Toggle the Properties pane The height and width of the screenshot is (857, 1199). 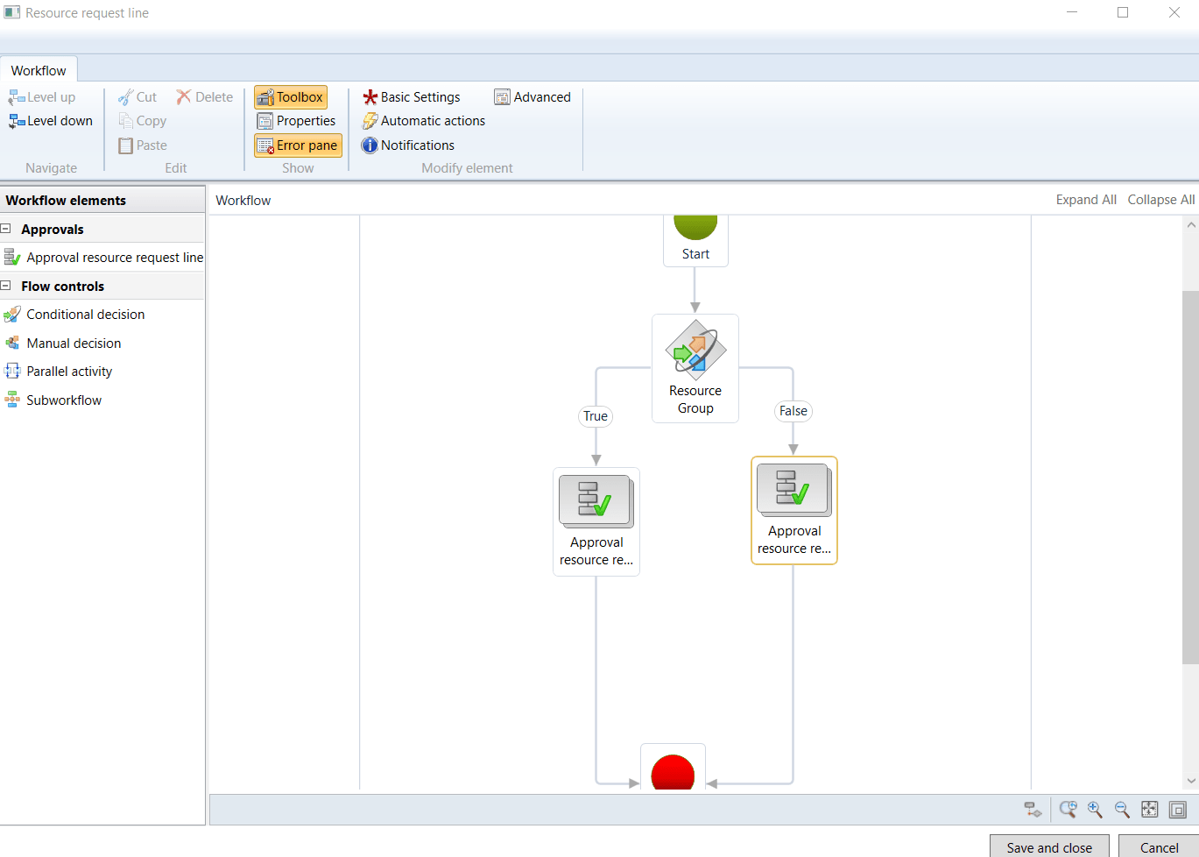(297, 121)
